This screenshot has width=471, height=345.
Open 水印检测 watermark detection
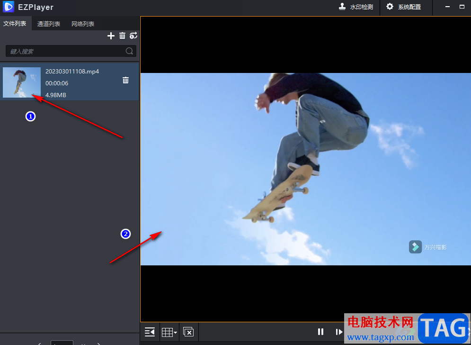(356, 7)
